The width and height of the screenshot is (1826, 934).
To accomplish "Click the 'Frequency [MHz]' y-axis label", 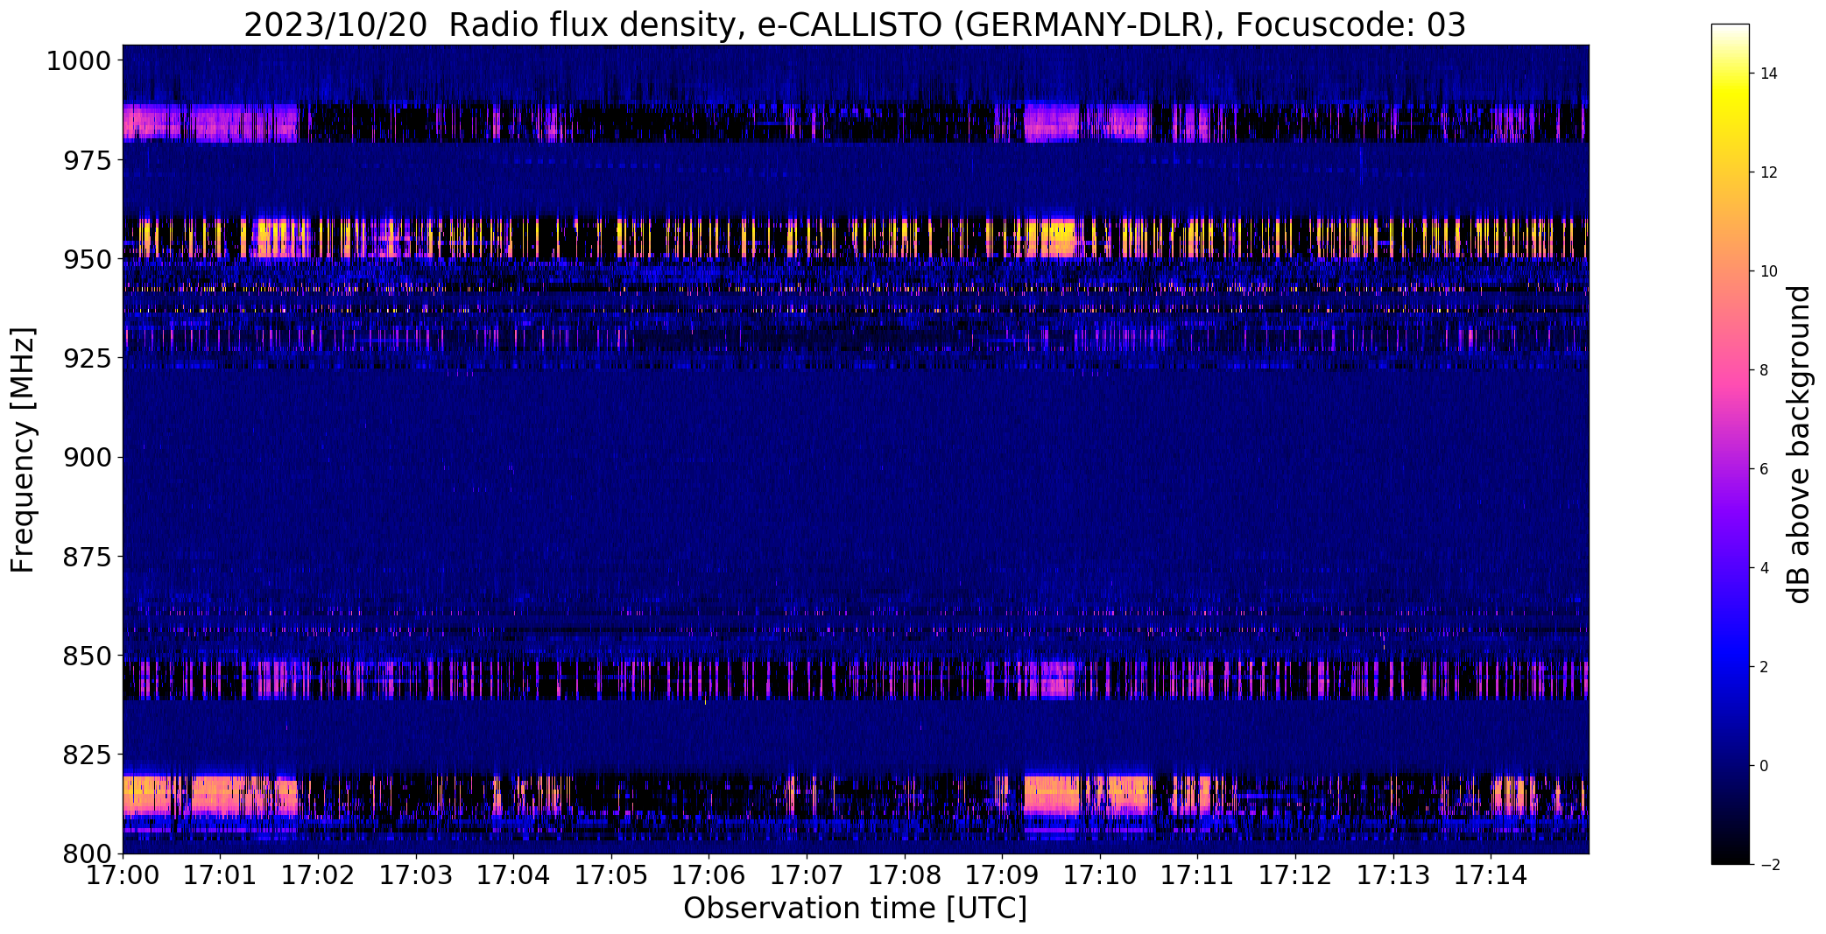I will click(x=23, y=450).
